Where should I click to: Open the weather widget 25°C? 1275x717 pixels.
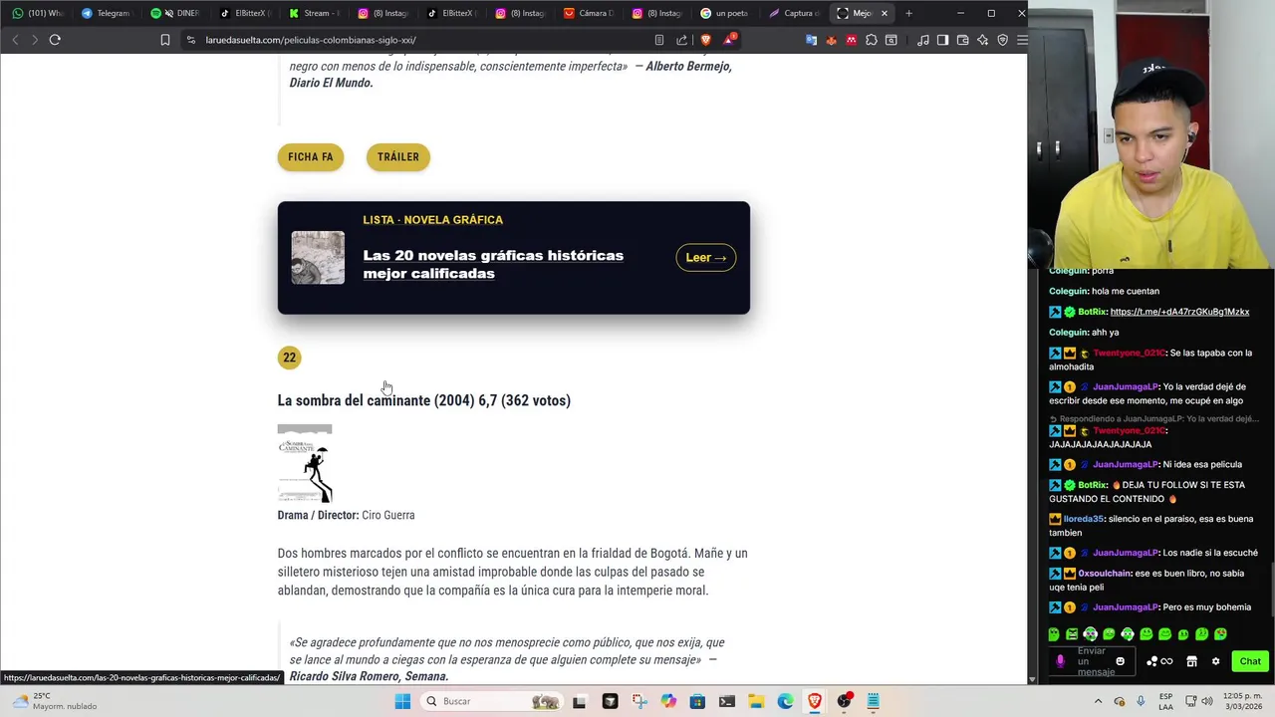55,701
